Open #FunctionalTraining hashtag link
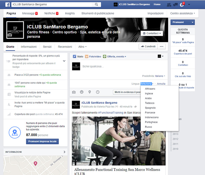The image size is (205, 175). [111, 113]
